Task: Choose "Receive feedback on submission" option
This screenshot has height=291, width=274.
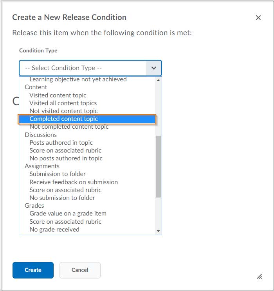Action: click(74, 182)
